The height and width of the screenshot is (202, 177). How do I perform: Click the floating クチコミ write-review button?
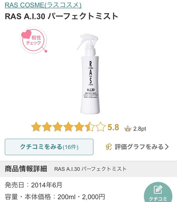point(158,192)
